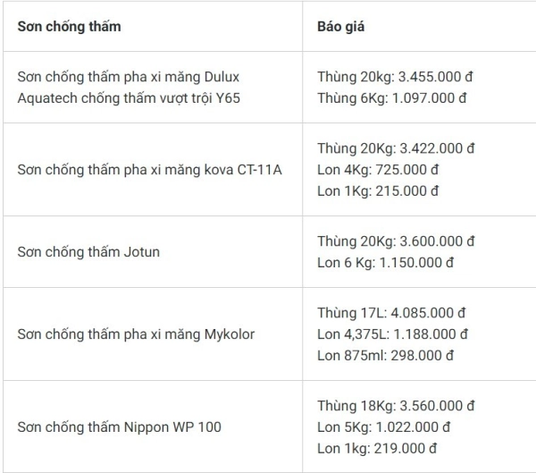Select the Dulux Aquatech Y65 product cell
Screen dimensions: 536x473
coord(129,88)
